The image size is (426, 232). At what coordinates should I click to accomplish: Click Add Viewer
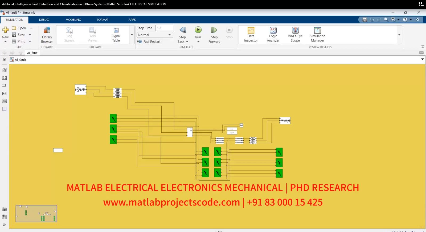pyautogui.click(x=93, y=35)
